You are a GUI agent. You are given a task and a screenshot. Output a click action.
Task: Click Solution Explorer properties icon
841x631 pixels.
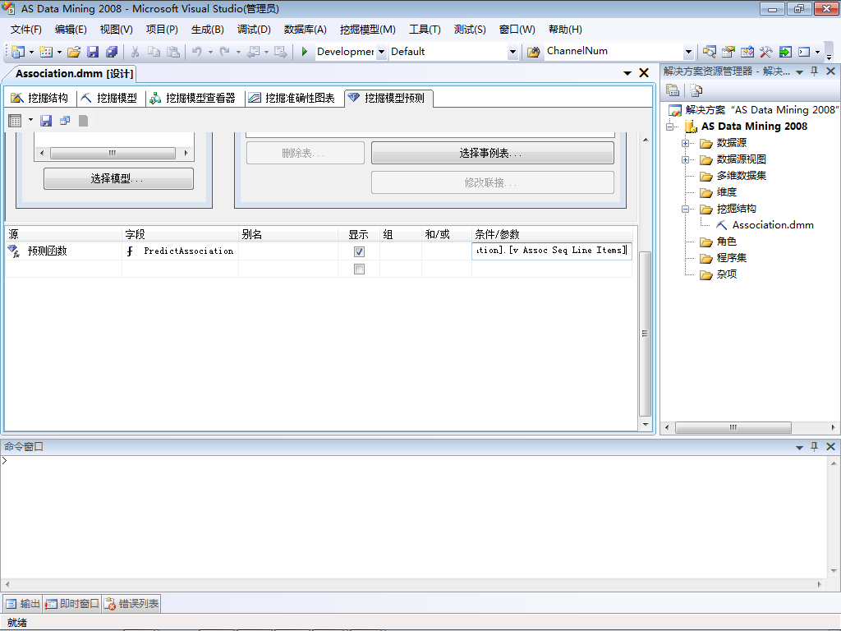click(673, 90)
